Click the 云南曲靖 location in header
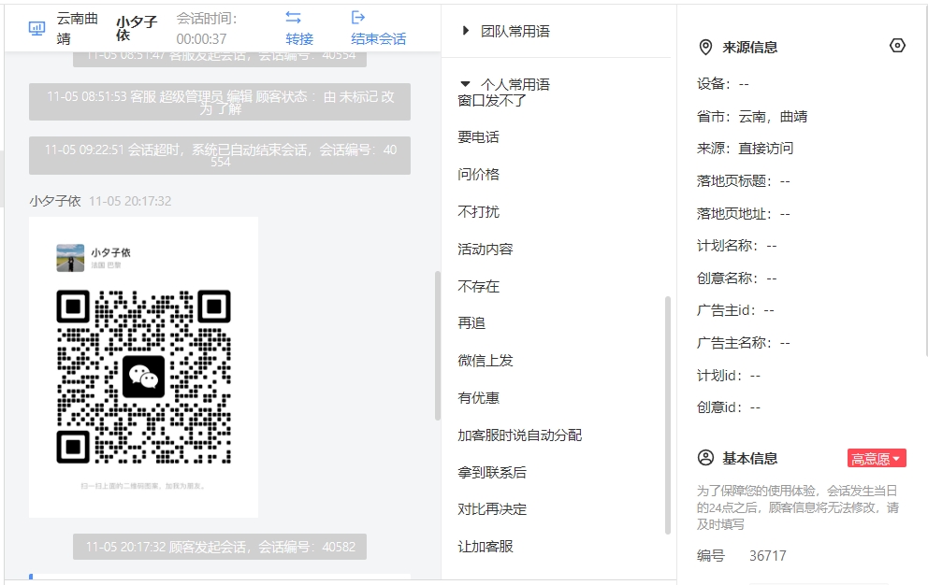The image size is (928, 585). 78,28
